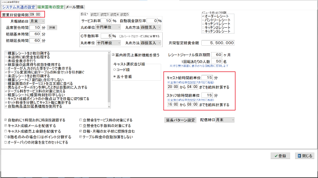Click the 詳細 button next to 退席警告時間
The width and height of the screenshot is (318, 178).
click(52, 27)
